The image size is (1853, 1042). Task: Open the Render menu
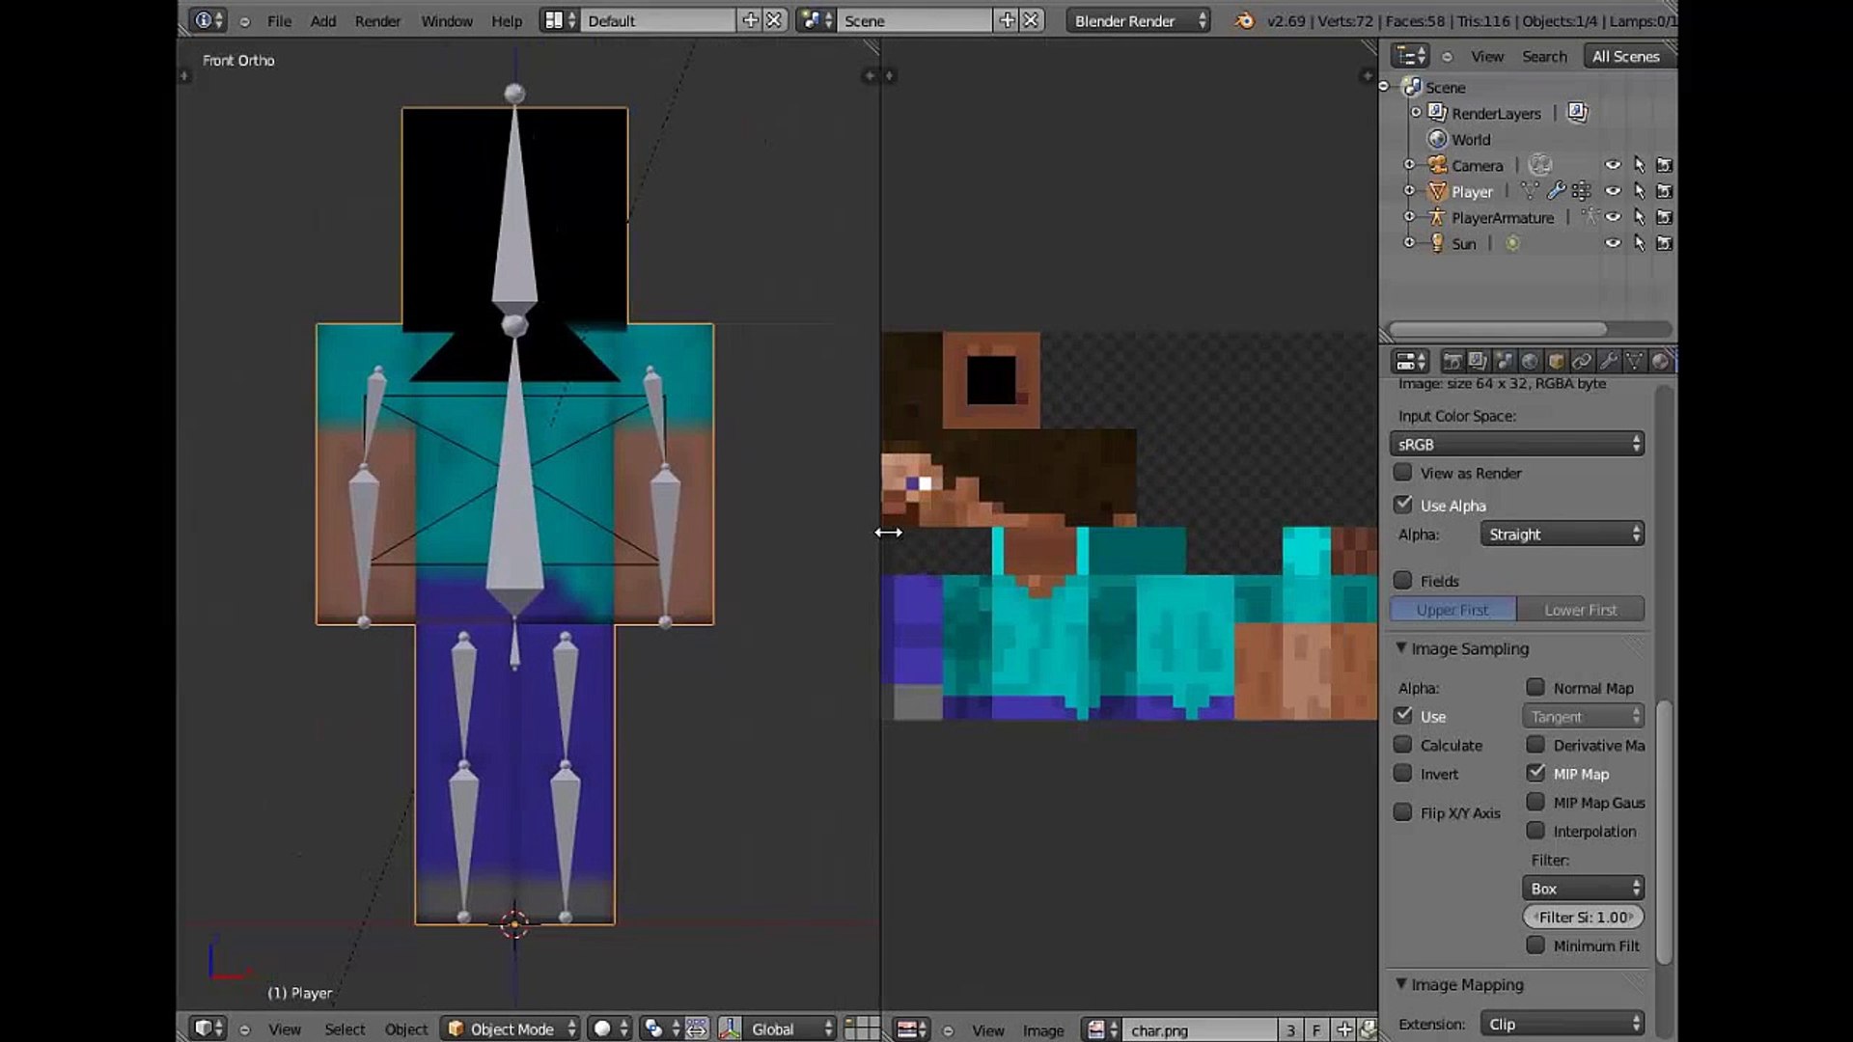(x=377, y=20)
